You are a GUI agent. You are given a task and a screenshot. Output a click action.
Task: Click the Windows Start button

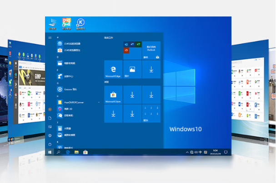(x=50, y=153)
